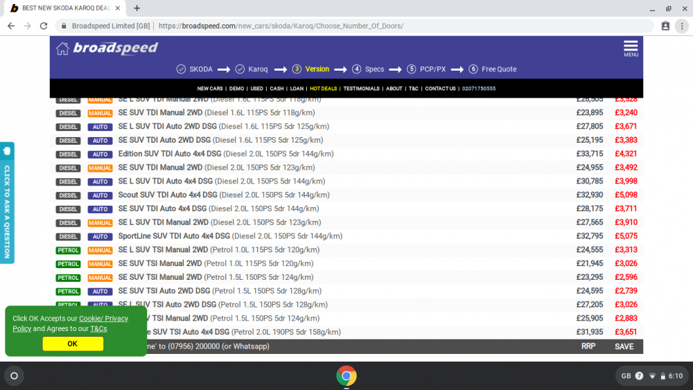Open the hamburger MENU icon

[631, 48]
